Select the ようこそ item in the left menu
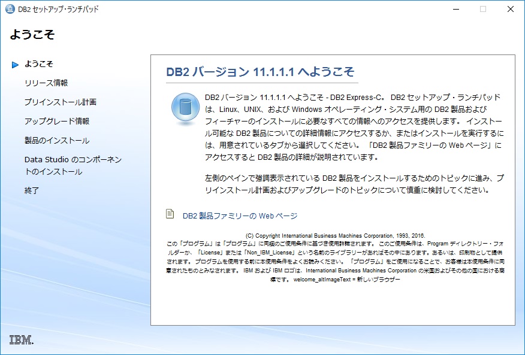 39,64
